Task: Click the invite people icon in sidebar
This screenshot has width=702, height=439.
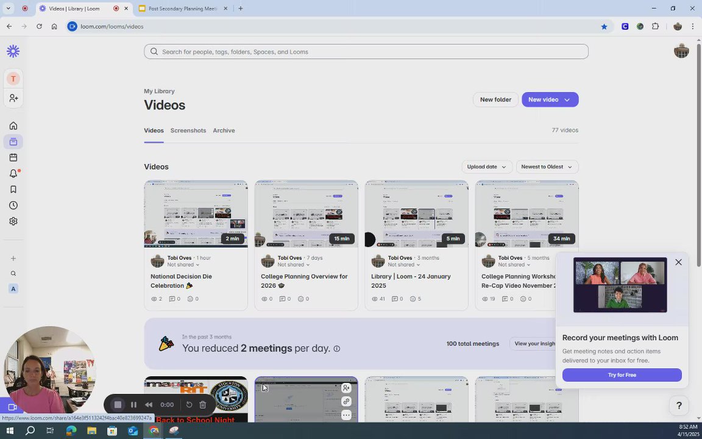Action: click(x=13, y=98)
